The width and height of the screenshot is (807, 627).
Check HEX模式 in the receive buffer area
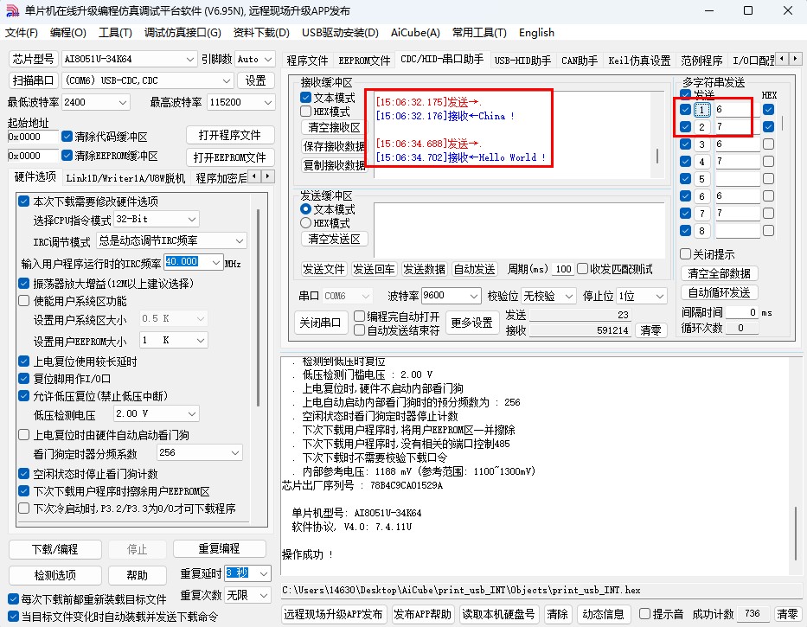(x=305, y=112)
